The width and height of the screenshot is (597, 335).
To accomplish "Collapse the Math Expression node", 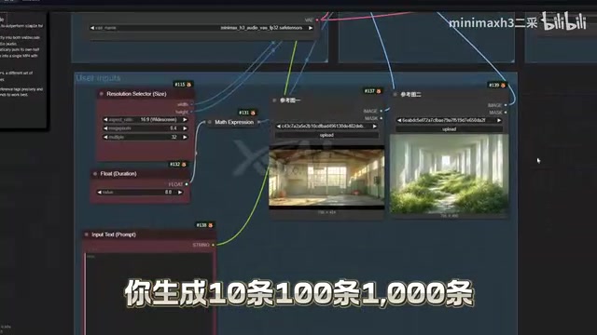I will (x=209, y=122).
